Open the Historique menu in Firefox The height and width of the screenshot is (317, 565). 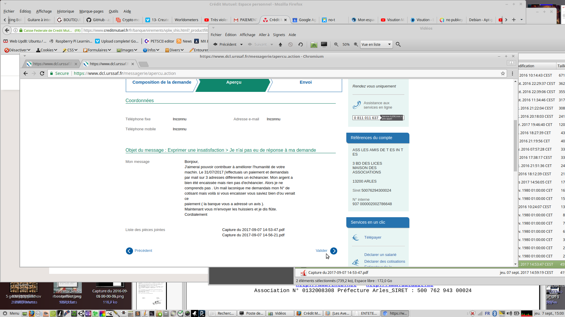[x=65, y=11]
